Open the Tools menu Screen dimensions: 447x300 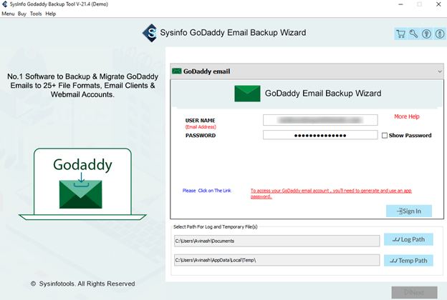coord(36,14)
